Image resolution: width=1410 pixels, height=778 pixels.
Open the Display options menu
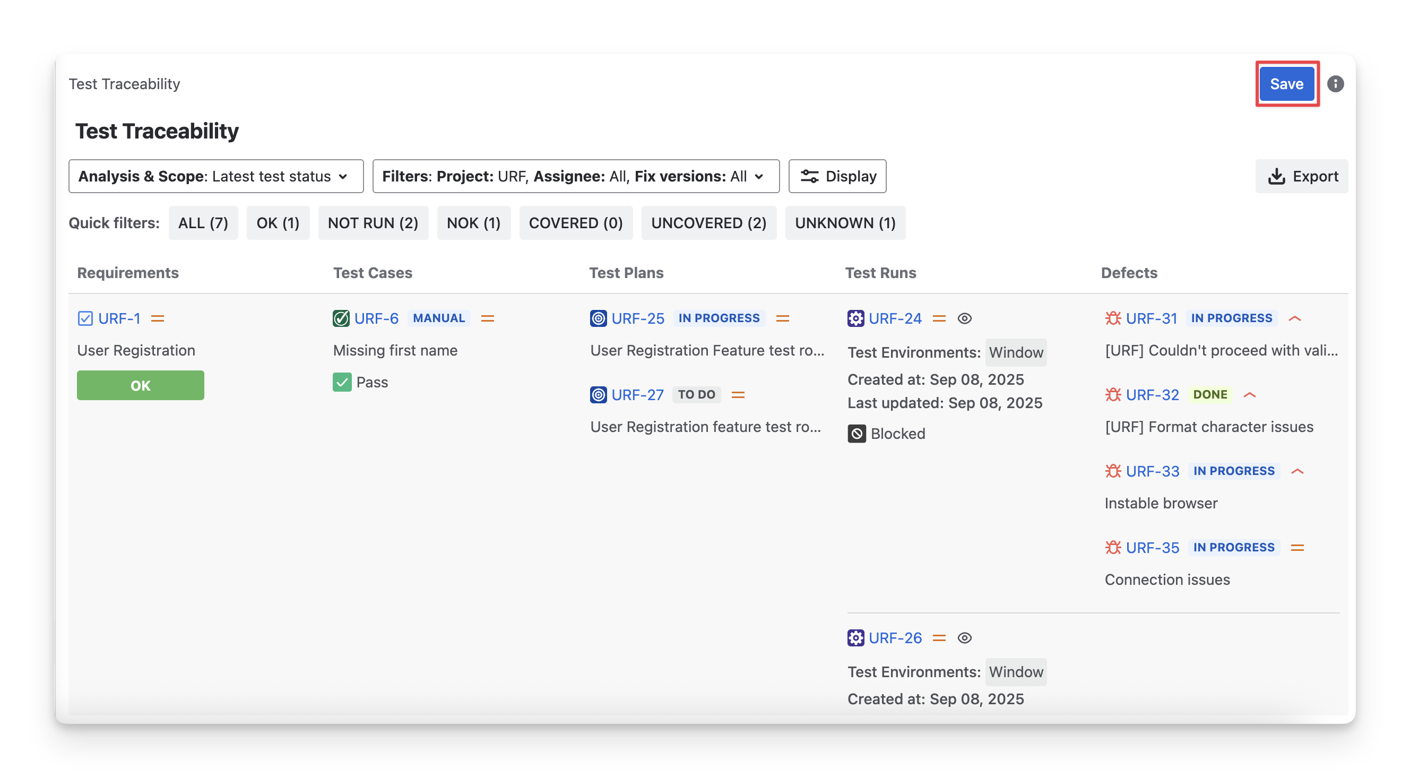(x=837, y=176)
